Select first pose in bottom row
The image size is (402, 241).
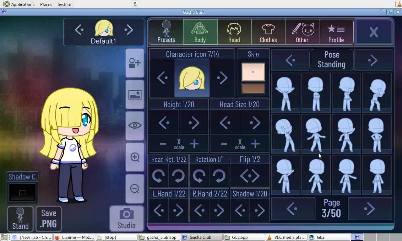pyautogui.click(x=285, y=175)
